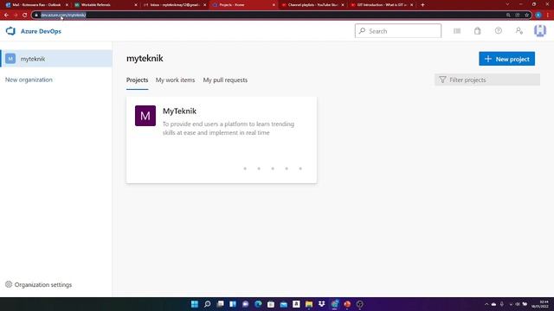554x311 pixels.
Task: Bookmark this page with star icon
Action: tap(526, 15)
